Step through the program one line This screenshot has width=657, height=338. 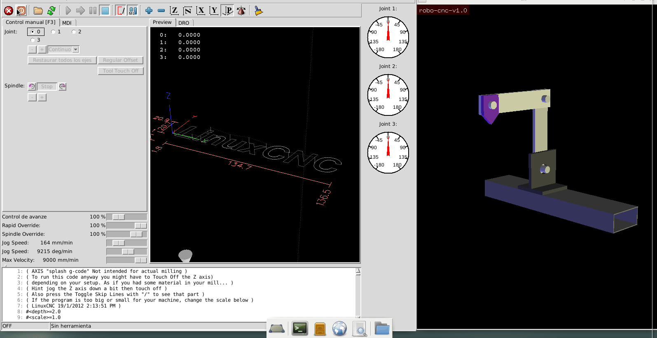(80, 11)
